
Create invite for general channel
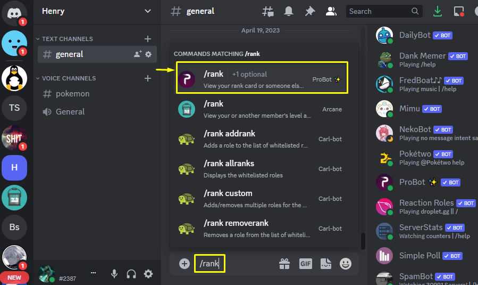(138, 54)
